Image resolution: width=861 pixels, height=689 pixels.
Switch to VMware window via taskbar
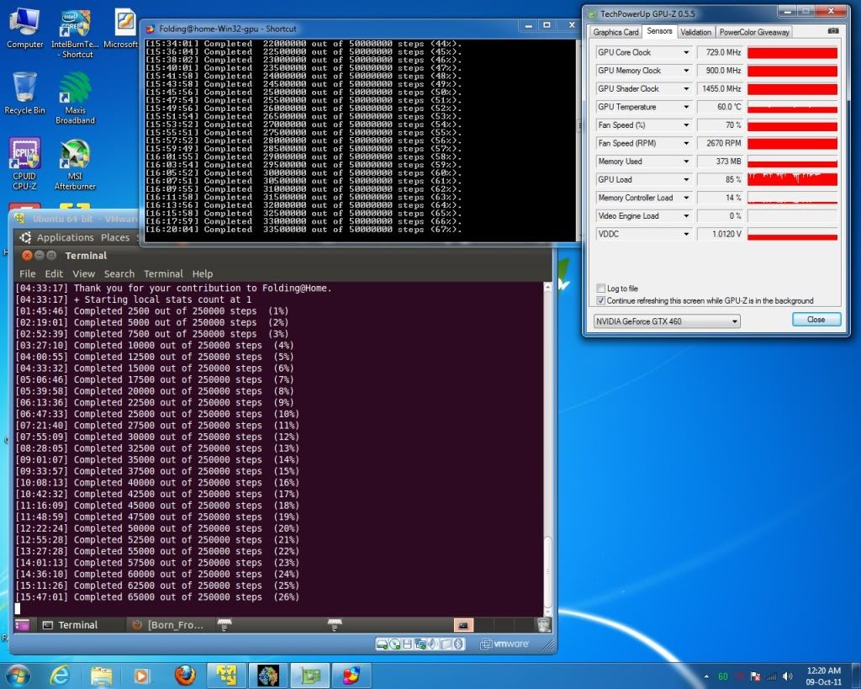(226, 676)
